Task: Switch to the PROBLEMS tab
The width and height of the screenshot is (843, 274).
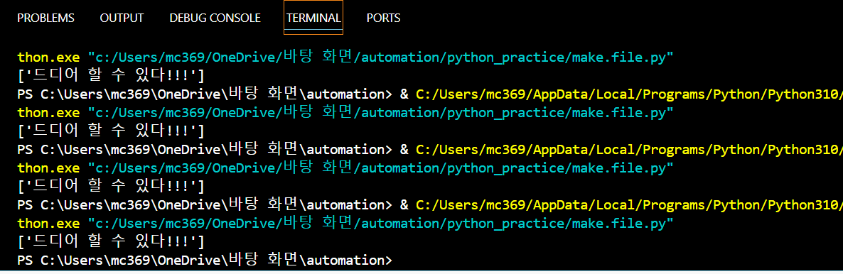Action: 45,18
